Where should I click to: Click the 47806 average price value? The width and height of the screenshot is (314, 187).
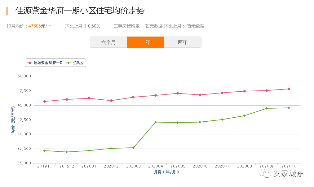click(35, 26)
